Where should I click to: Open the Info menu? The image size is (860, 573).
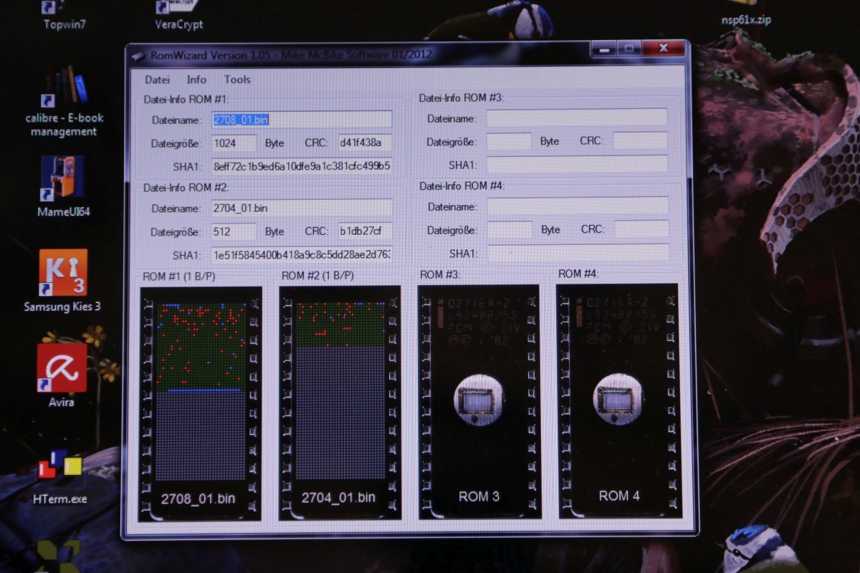tap(196, 80)
